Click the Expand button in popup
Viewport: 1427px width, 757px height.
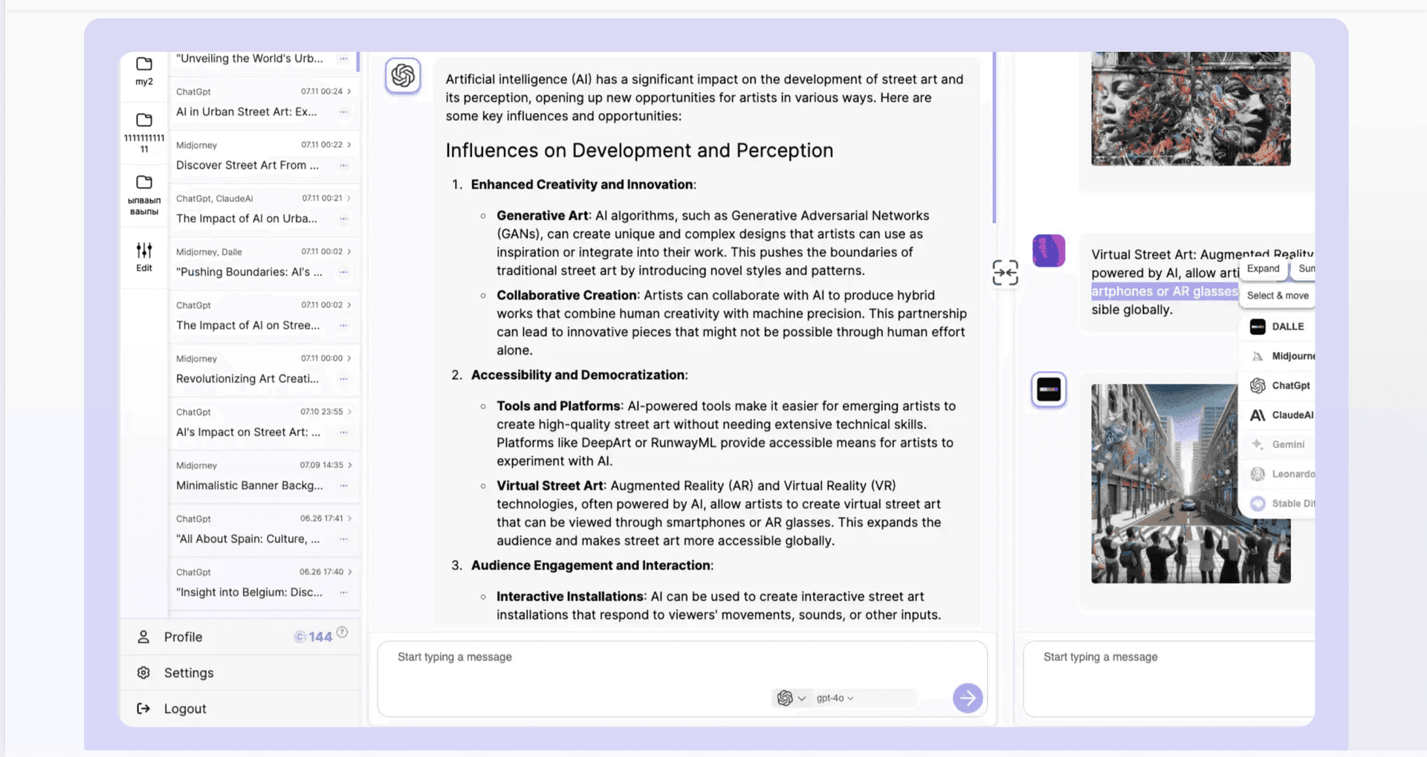[1263, 268]
